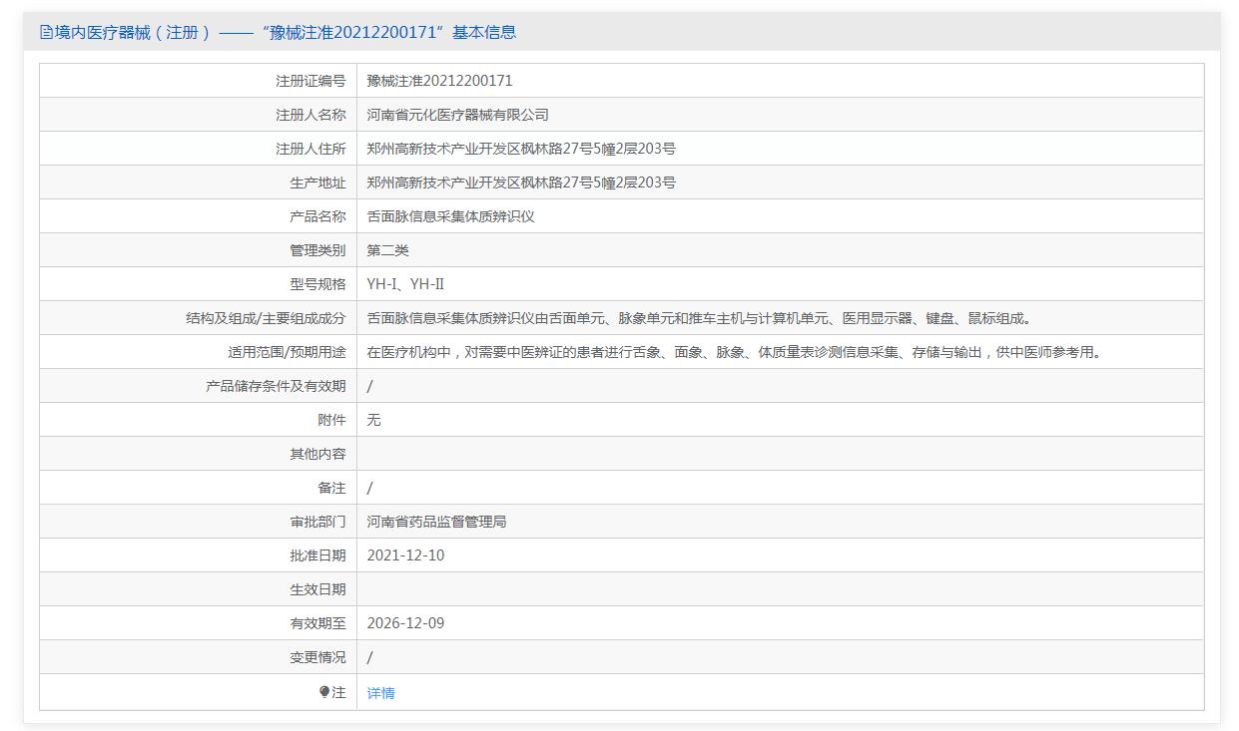The height and width of the screenshot is (731, 1239).
Task: Click the 变更情况 row label
Action: pyautogui.click(x=317, y=657)
